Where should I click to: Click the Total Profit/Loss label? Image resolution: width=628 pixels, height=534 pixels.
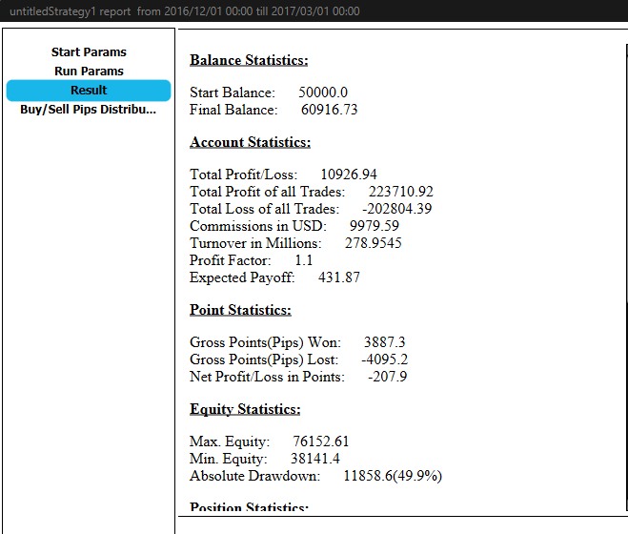point(244,175)
